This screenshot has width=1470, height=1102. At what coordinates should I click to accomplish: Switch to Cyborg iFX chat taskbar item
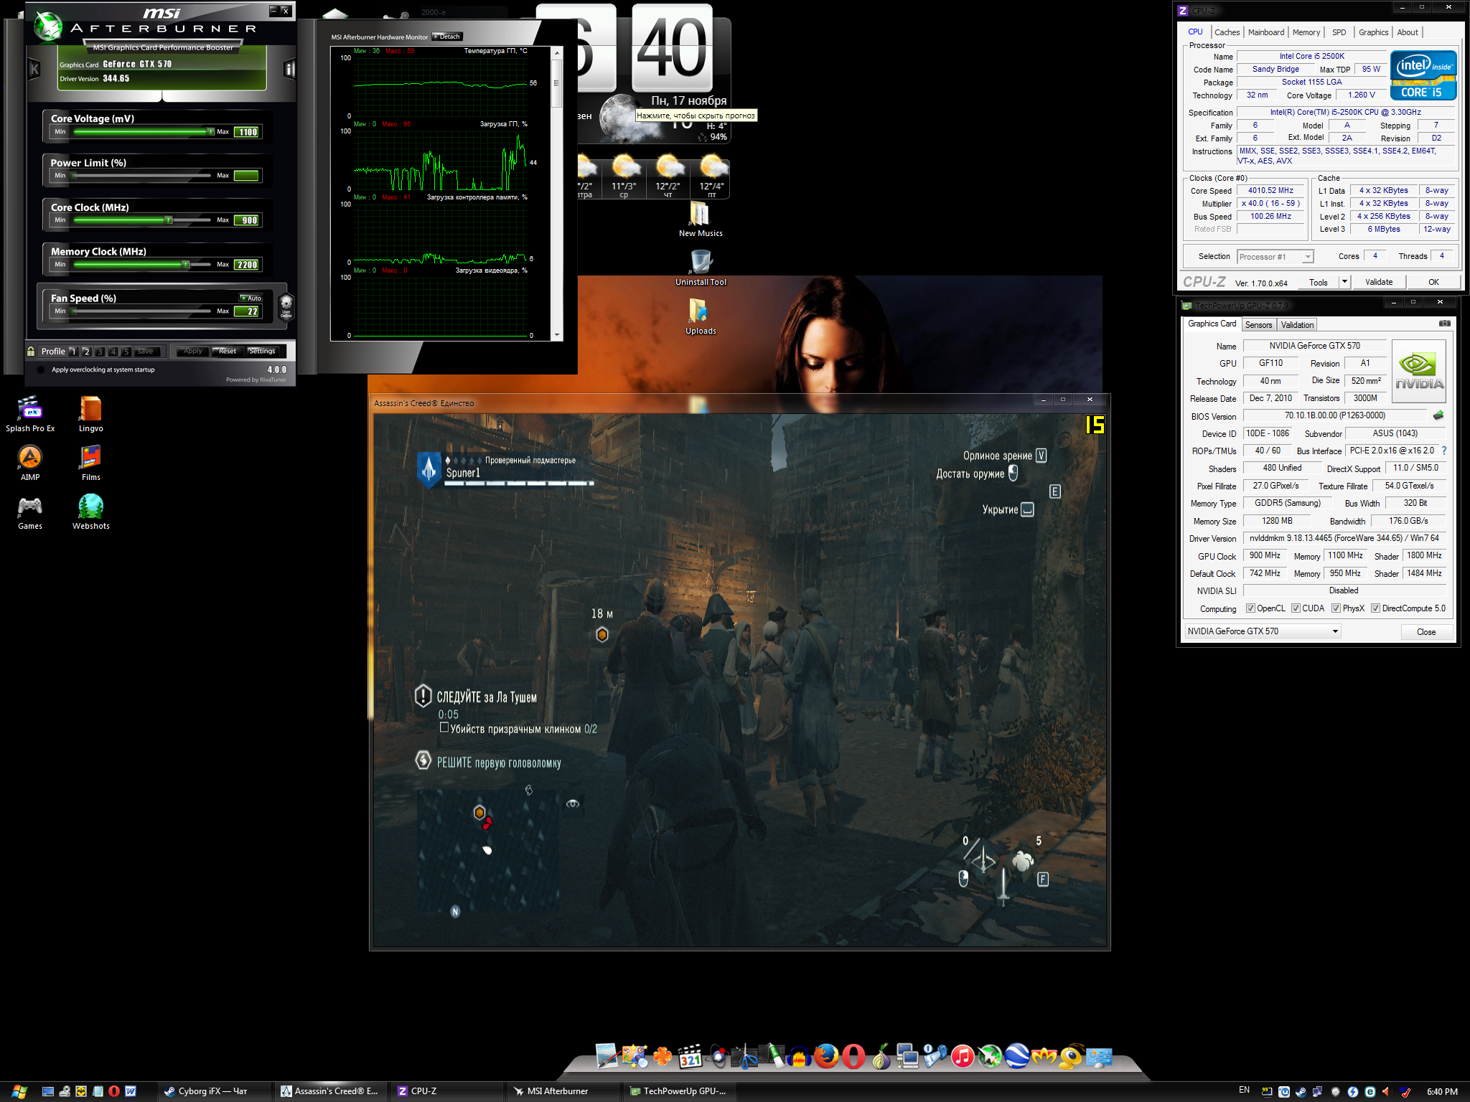(215, 1091)
